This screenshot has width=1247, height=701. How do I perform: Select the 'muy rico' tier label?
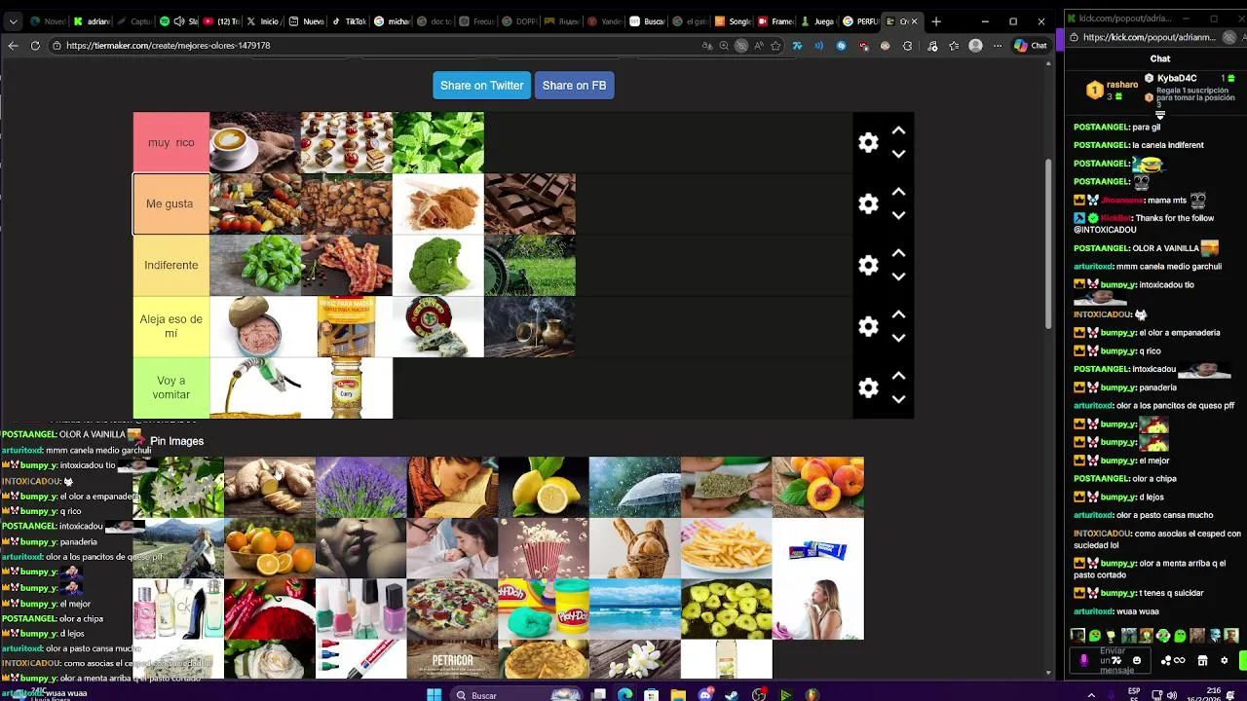[x=171, y=143]
